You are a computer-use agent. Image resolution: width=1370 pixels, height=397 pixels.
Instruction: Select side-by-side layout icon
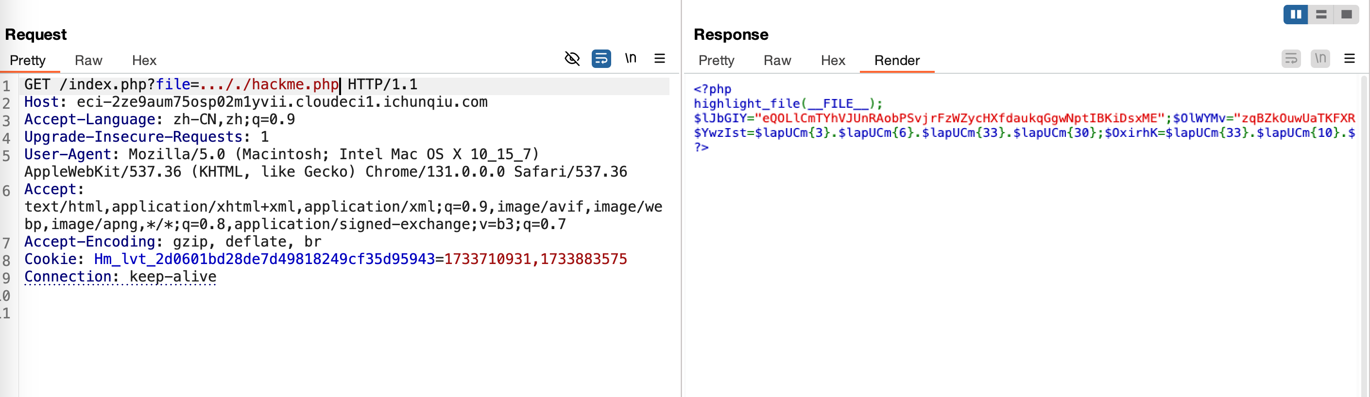click(1296, 15)
